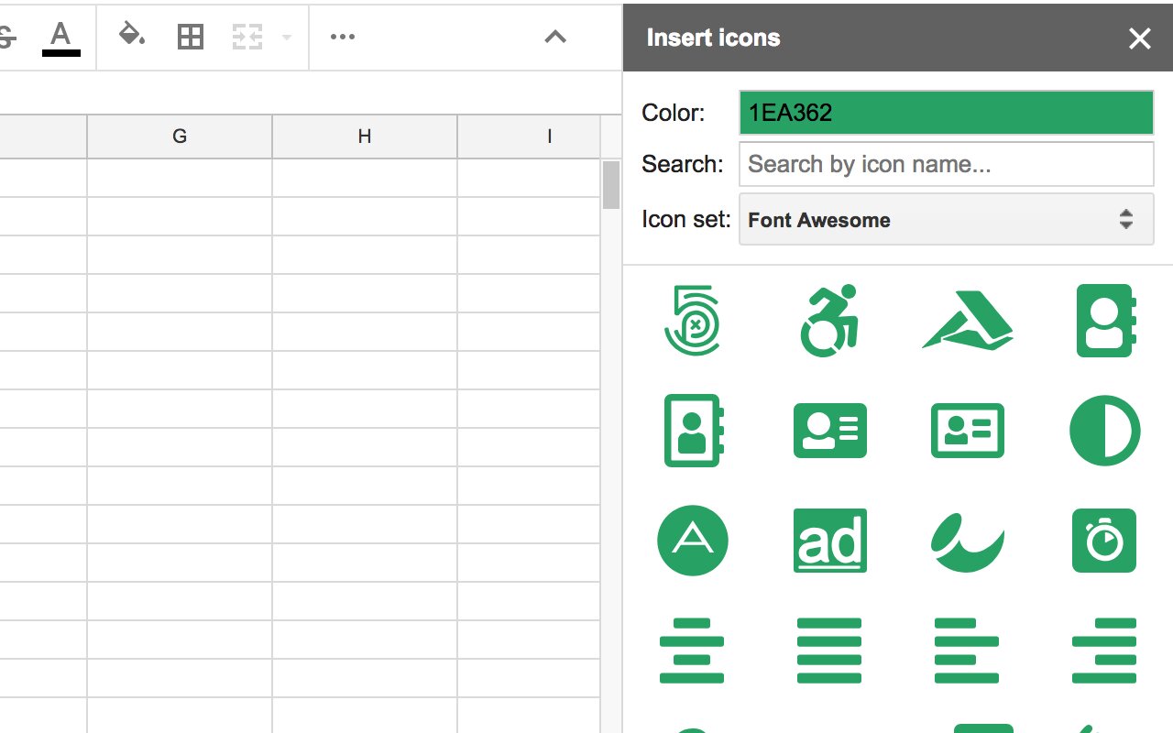Insert the stopwatch timer icon
The image size is (1173, 733).
(1104, 541)
